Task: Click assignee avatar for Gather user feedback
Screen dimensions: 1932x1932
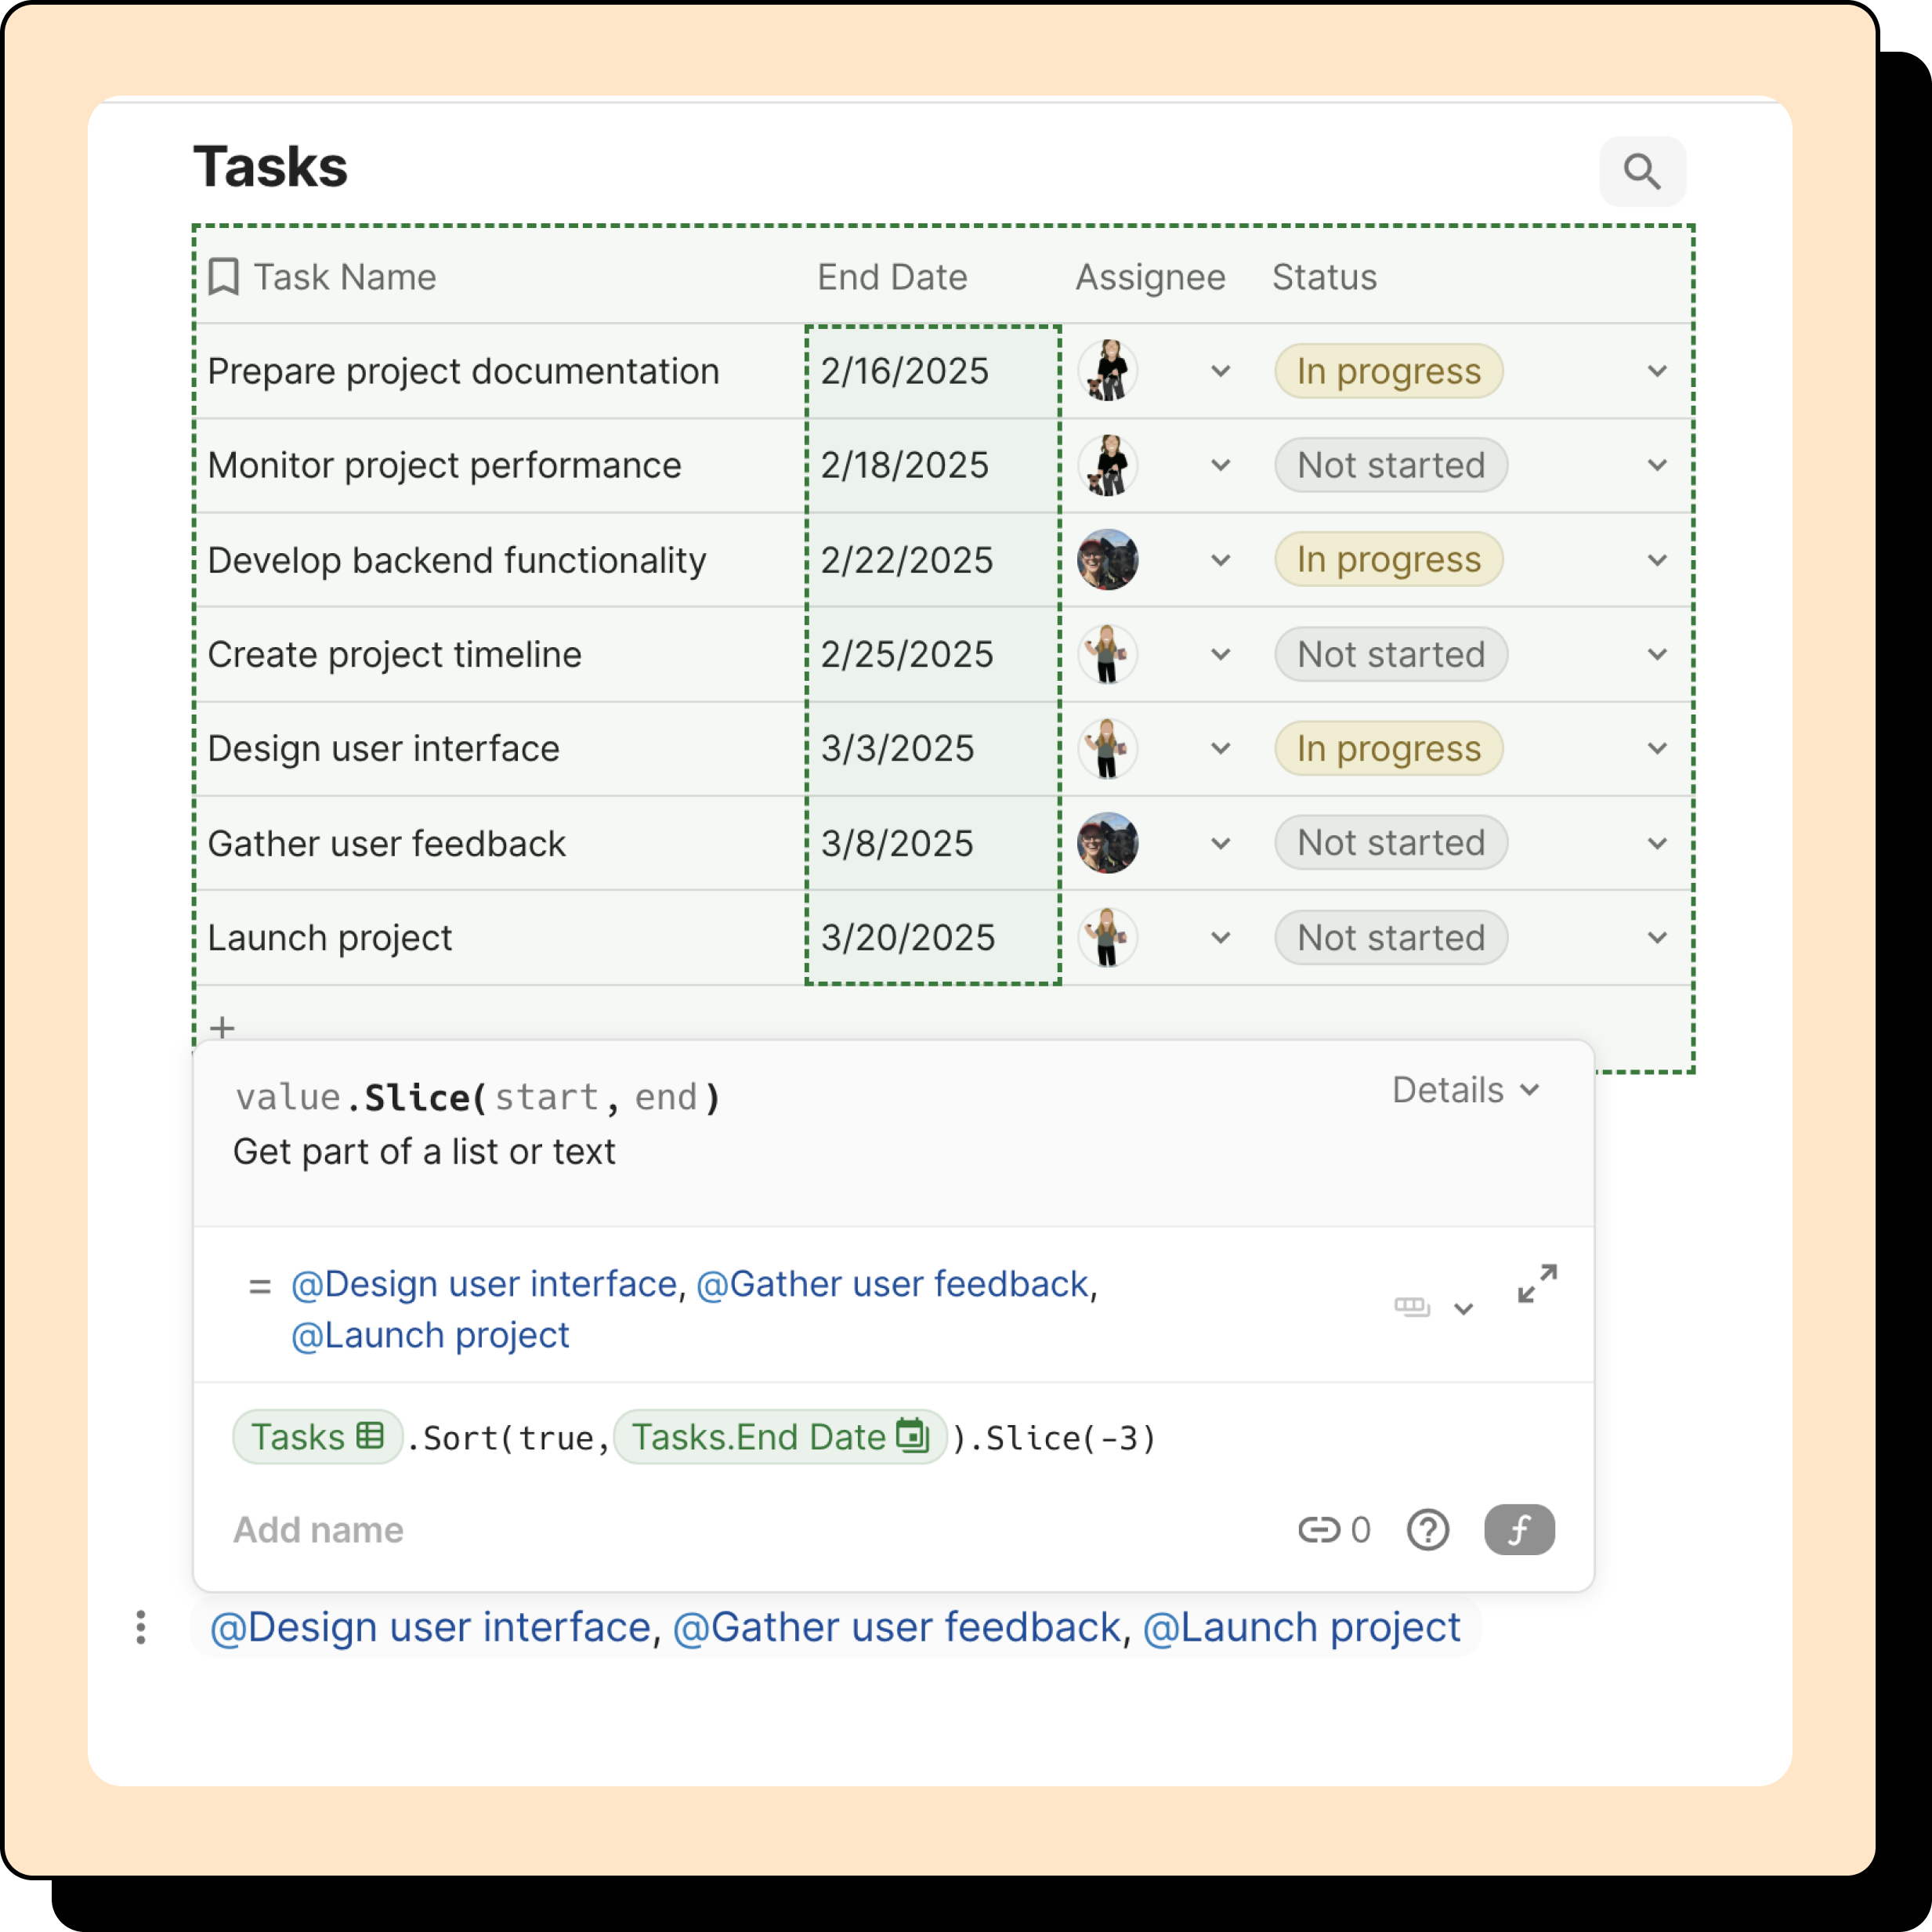Action: coord(1107,843)
